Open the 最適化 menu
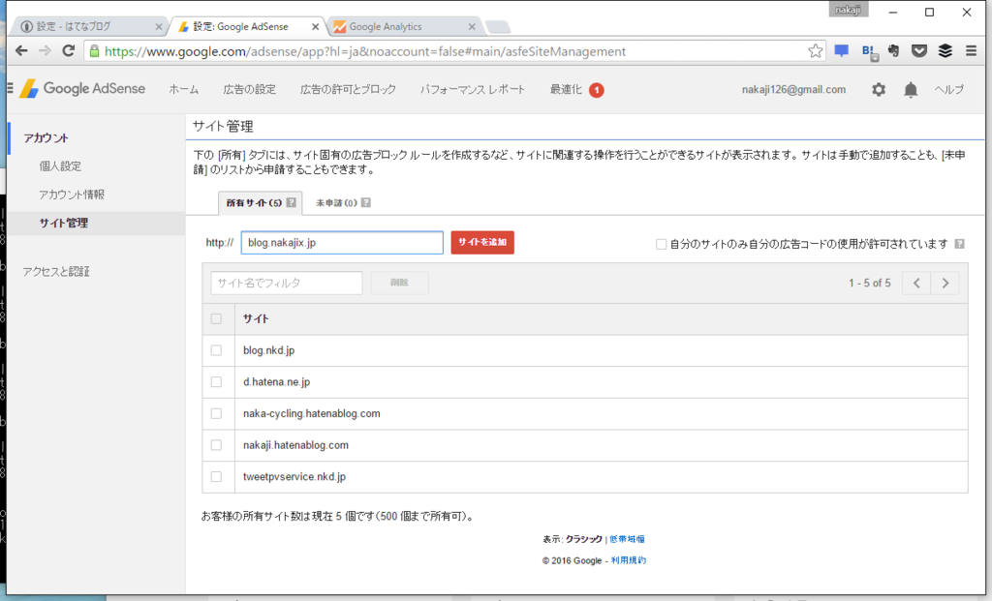992x601 pixels. 566,90
